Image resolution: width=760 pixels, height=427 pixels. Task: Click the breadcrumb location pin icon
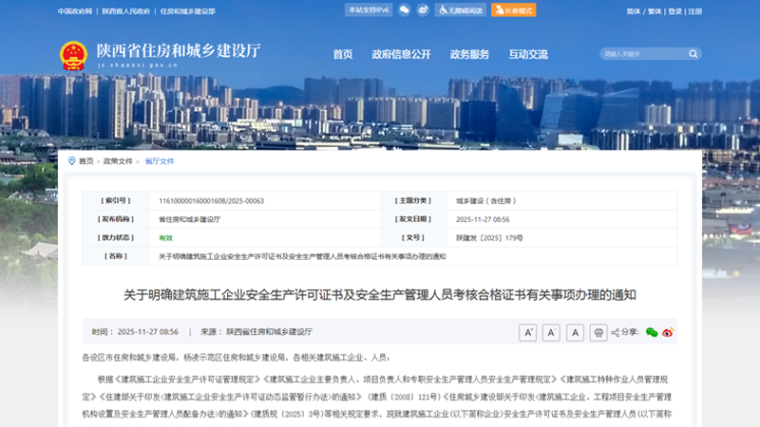coord(72,160)
